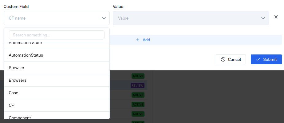Select Case from the dropdown list
The height and width of the screenshot is (123, 284).
tap(14, 93)
